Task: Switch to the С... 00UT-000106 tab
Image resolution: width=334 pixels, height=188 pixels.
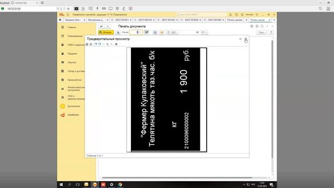Action: pyautogui.click(x=144, y=20)
